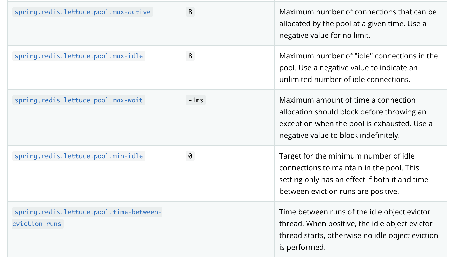Click description of "idle" connections in pool

click(358, 68)
